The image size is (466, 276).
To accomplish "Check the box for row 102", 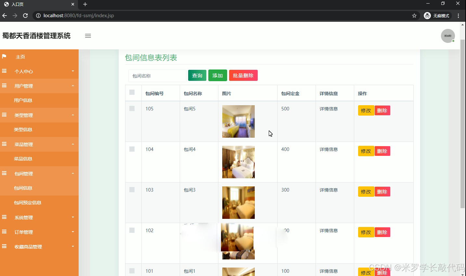I will coord(132,230).
